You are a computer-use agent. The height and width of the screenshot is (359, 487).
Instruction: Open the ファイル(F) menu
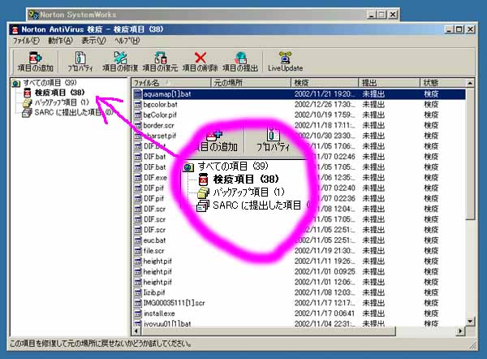tap(26, 41)
